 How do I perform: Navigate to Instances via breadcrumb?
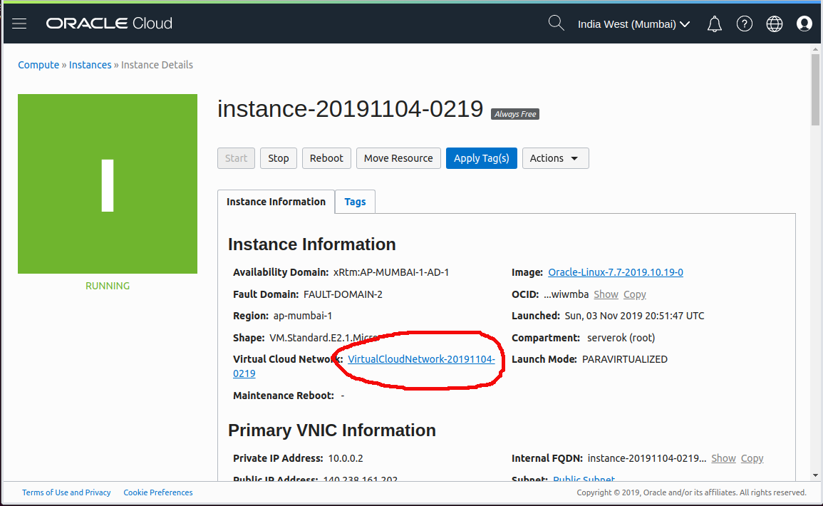click(x=90, y=64)
